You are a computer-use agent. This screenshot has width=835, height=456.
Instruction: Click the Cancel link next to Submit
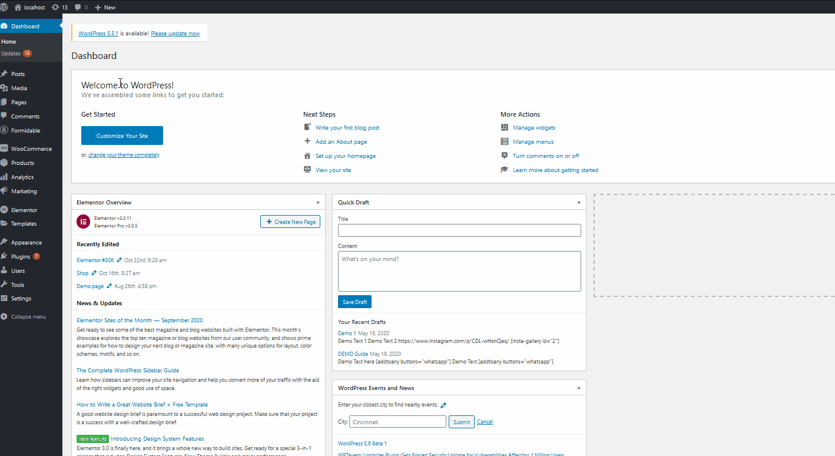485,422
